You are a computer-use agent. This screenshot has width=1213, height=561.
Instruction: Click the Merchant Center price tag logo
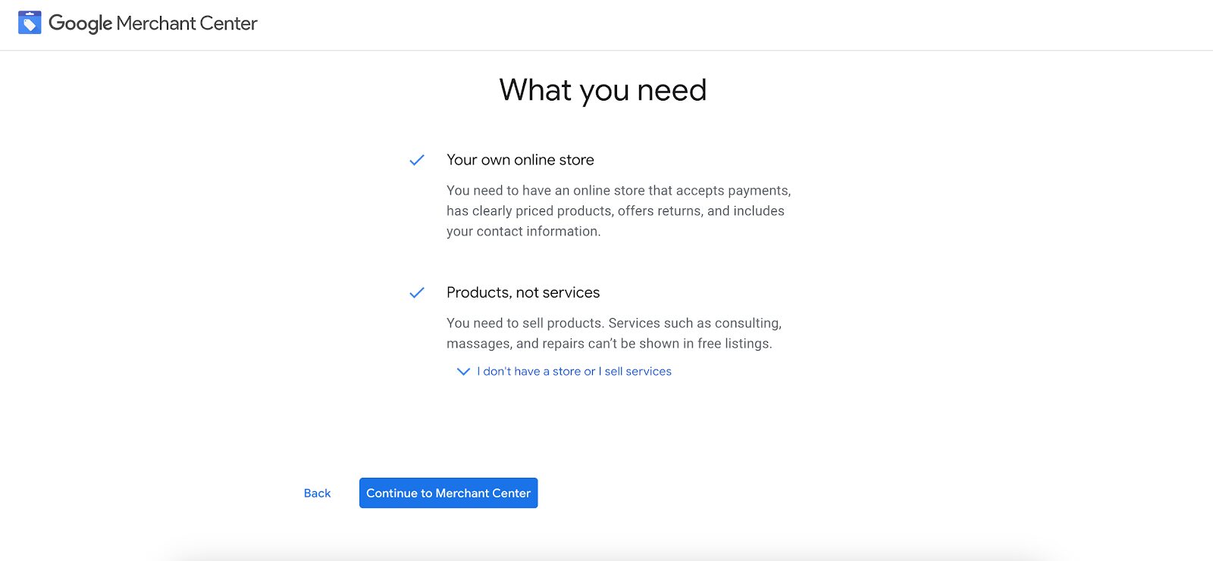30,23
